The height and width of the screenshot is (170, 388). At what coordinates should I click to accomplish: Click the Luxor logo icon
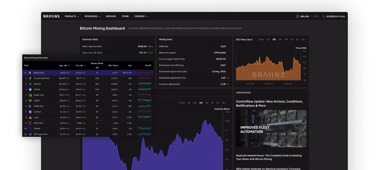point(30,117)
